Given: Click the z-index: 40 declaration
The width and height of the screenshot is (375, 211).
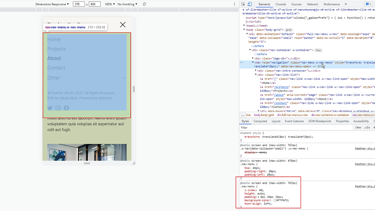Looking at the screenshot, I should click(x=254, y=190).
